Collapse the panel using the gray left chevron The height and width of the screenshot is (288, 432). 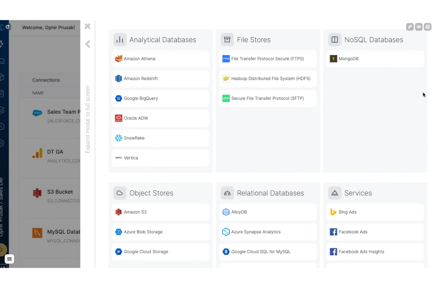point(88,44)
